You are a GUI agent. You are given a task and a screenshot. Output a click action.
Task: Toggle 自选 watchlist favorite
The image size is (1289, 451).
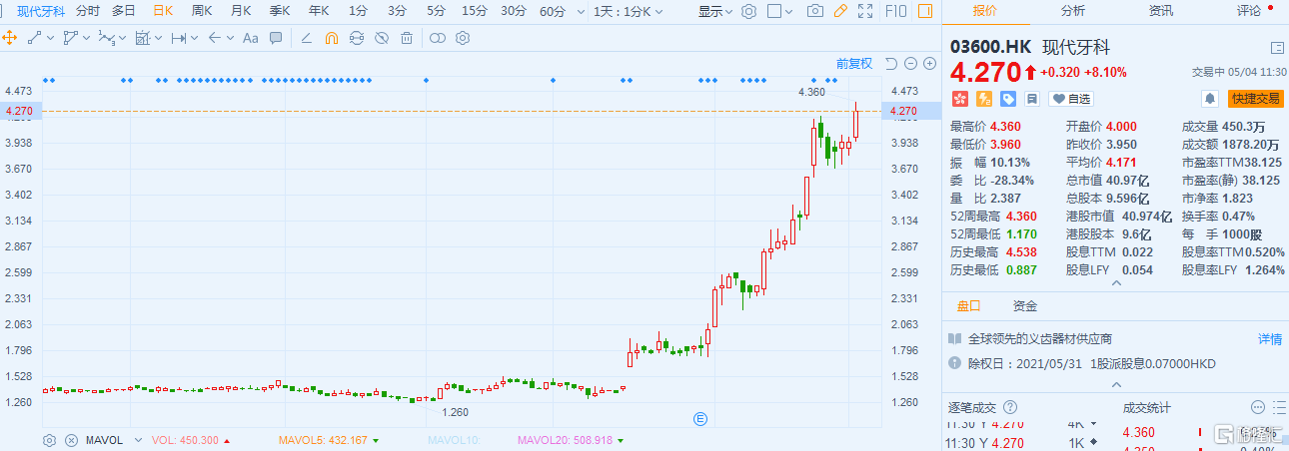[1069, 99]
